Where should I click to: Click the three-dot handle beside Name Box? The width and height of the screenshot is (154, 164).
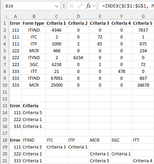point(64,6)
